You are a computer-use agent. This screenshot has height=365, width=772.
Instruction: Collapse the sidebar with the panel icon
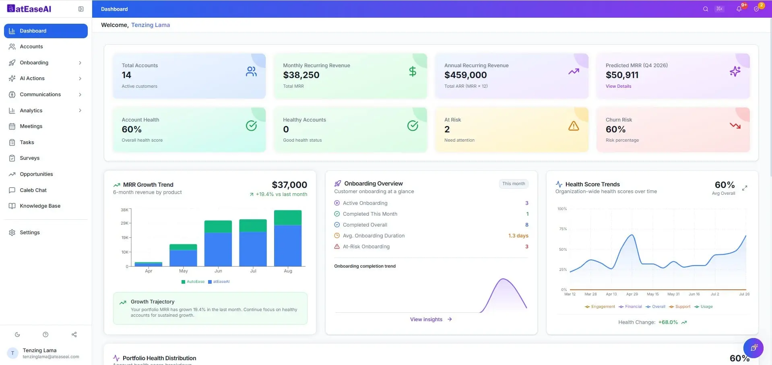(81, 9)
